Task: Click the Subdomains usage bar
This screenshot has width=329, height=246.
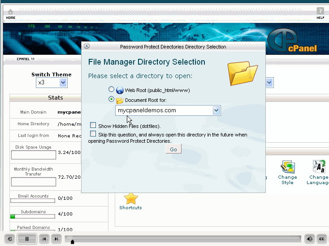Action: 33,216
